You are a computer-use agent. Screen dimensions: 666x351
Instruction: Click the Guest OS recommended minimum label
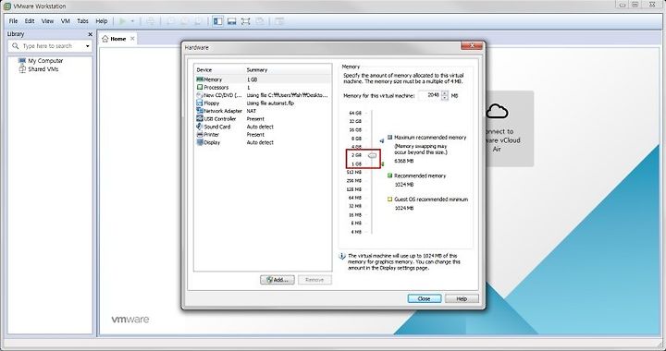(x=431, y=200)
